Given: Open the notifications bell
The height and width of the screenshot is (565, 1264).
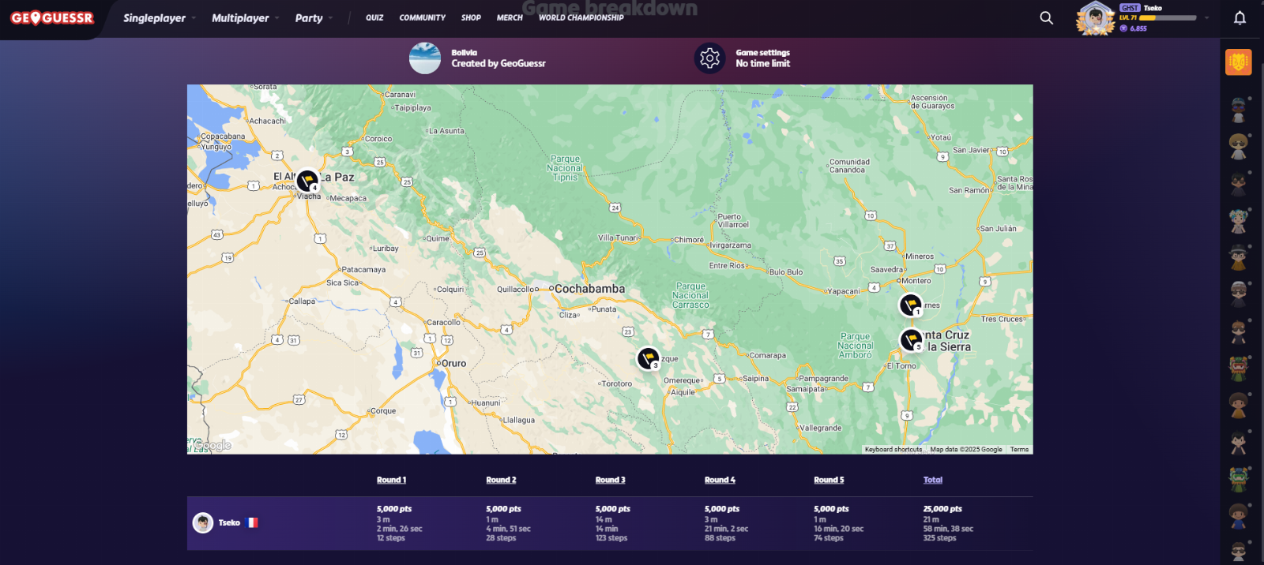Looking at the screenshot, I should (1240, 18).
